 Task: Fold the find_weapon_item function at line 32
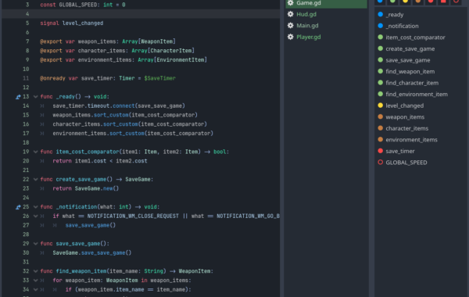tap(36, 271)
